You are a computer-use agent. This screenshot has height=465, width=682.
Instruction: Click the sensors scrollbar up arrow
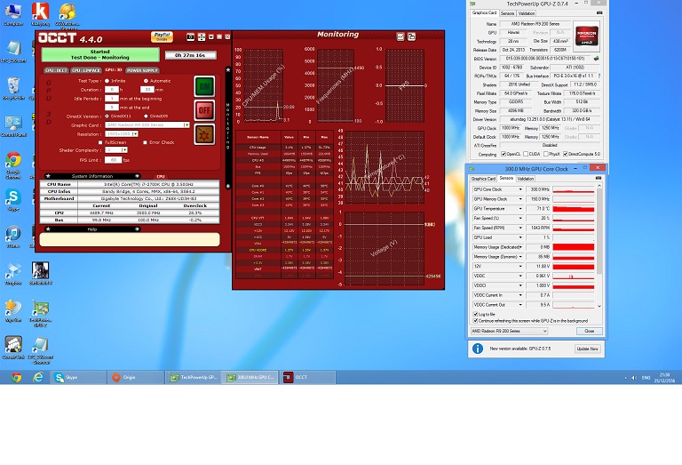point(599,186)
